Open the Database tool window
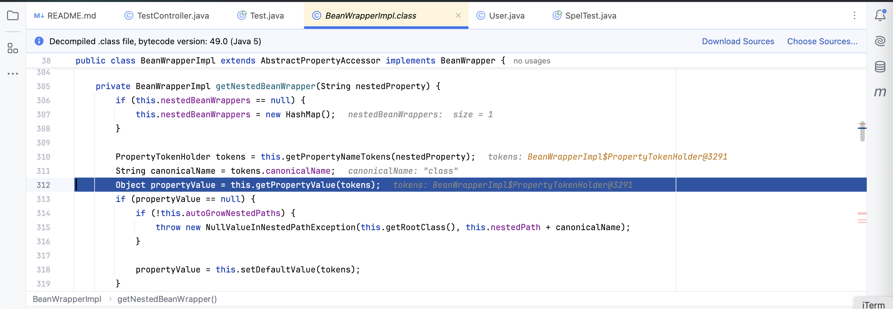Viewport: 893px width, 309px height. point(880,66)
